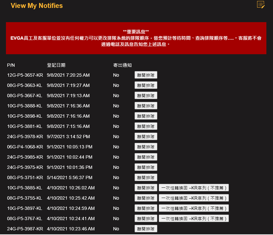Select part number 24G-P5-3987-KR
The width and height of the screenshot is (273, 235).
click(25, 229)
